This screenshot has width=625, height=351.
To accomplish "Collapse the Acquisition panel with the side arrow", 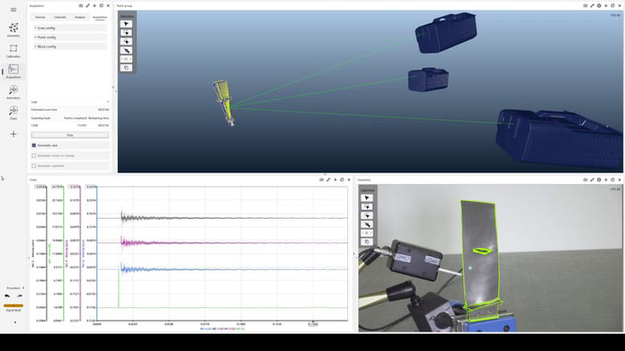I will pyautogui.click(x=113, y=88).
